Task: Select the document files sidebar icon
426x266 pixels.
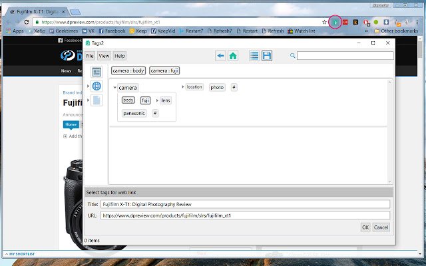Action: pyautogui.click(x=97, y=100)
